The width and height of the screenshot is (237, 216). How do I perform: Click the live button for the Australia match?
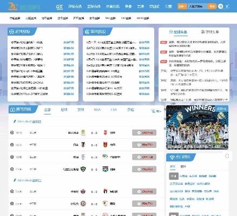(x=144, y=133)
